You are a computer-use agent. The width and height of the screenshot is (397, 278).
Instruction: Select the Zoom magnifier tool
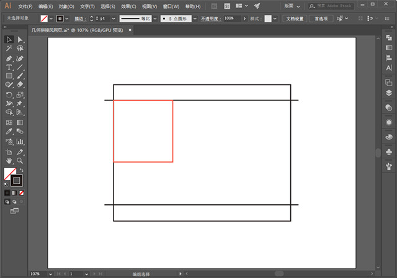tap(20, 160)
